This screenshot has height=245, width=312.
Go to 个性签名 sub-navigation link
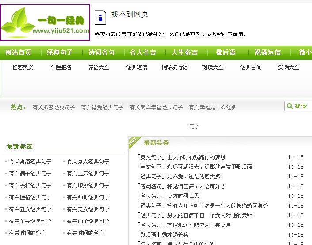(x=61, y=67)
